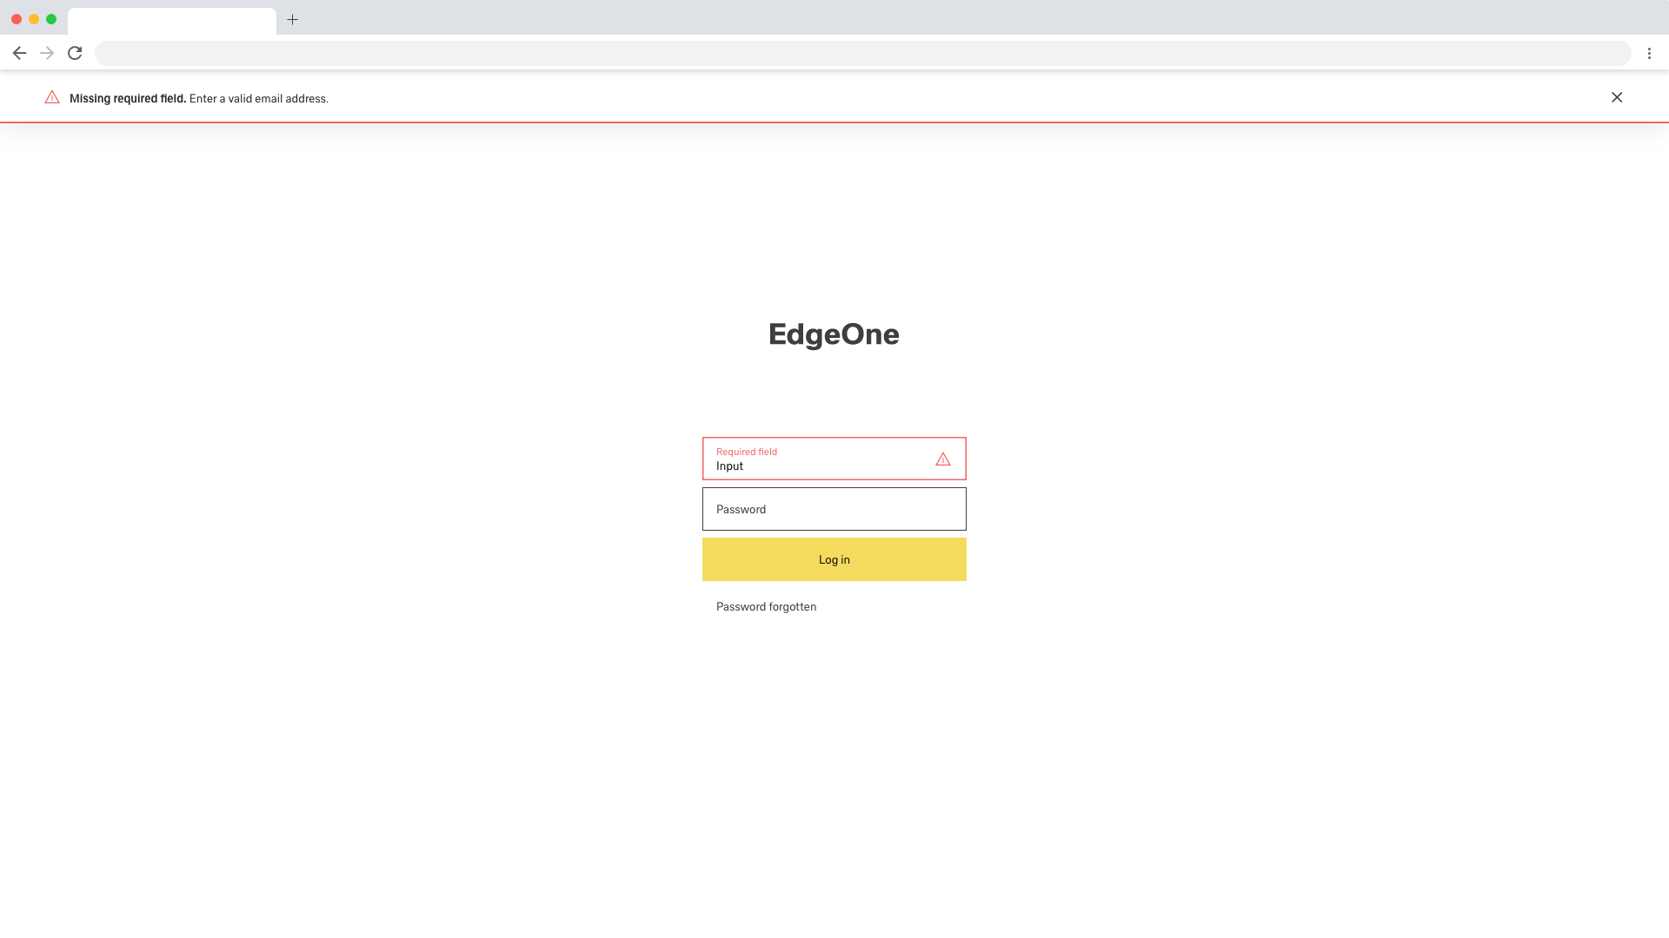1669x938 pixels.
Task: Click the browser forward arrow
Action: pos(47,53)
